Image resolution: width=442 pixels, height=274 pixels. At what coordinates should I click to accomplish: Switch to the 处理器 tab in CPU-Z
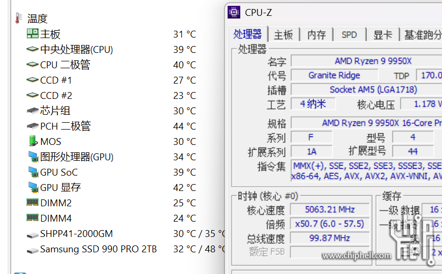tap(248, 34)
